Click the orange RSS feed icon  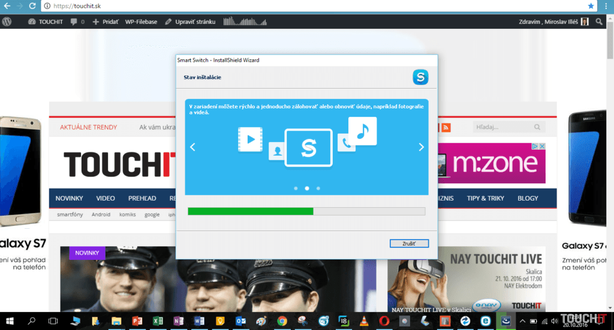coord(446,128)
